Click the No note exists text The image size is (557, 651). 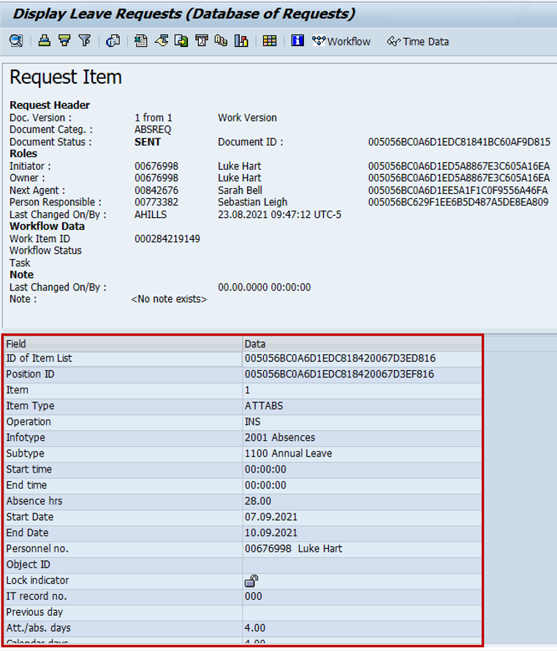pyautogui.click(x=169, y=299)
